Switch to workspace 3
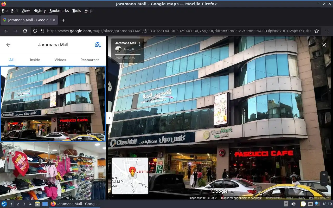 pos(24,204)
